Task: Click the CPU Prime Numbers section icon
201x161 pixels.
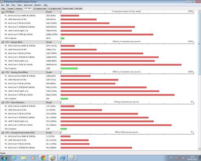Action: [3, 102]
